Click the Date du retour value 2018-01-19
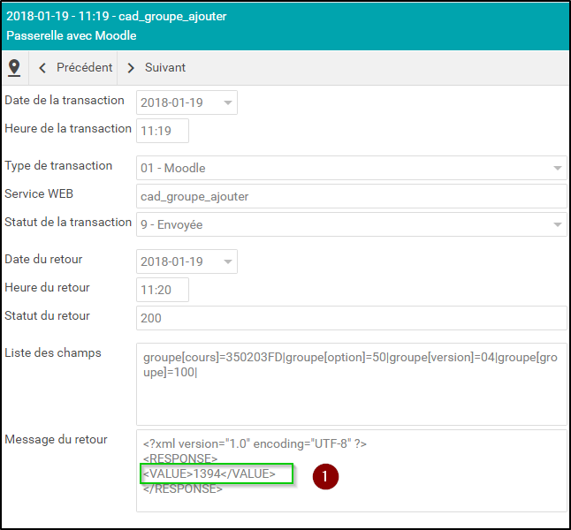The image size is (571, 530). 174,262
